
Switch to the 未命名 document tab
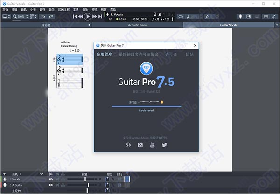pos(46,25)
